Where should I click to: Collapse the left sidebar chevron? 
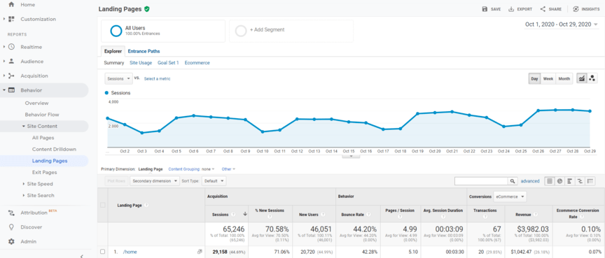pyautogui.click(x=82, y=256)
